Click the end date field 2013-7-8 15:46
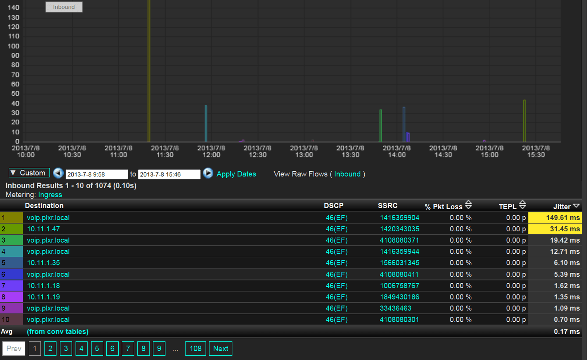Viewport: 587px width, 360px height. [169, 174]
